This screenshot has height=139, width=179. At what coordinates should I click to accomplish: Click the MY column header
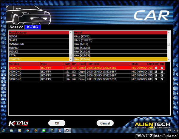click(x=89, y=64)
